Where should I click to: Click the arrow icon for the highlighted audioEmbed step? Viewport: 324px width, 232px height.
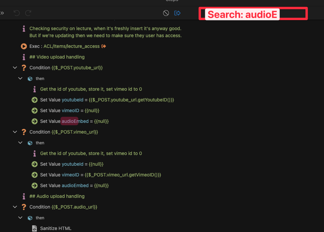coord(34,121)
